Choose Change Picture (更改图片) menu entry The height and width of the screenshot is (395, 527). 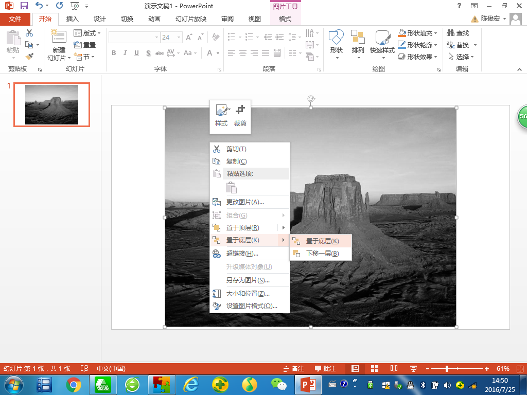click(x=250, y=202)
